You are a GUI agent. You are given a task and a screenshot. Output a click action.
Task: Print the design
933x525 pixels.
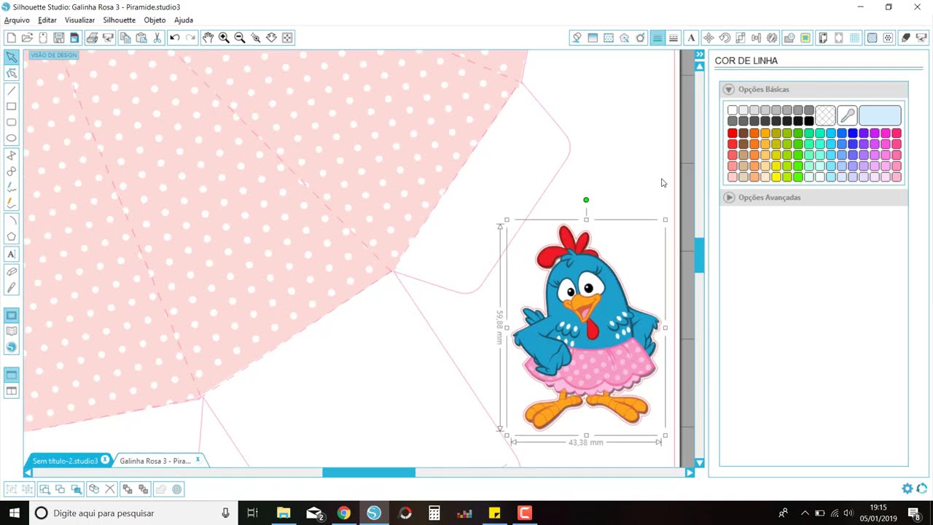coord(92,37)
